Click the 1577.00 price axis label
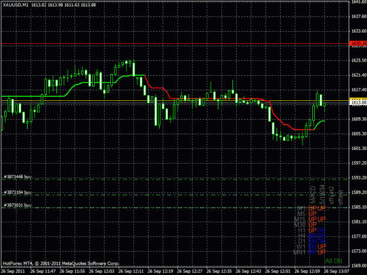367x275 pixels. click(x=359, y=236)
